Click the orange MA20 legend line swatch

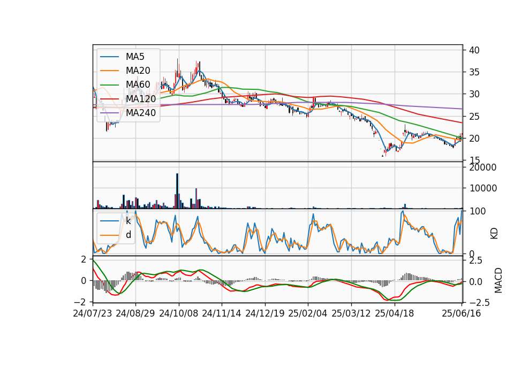point(109,71)
